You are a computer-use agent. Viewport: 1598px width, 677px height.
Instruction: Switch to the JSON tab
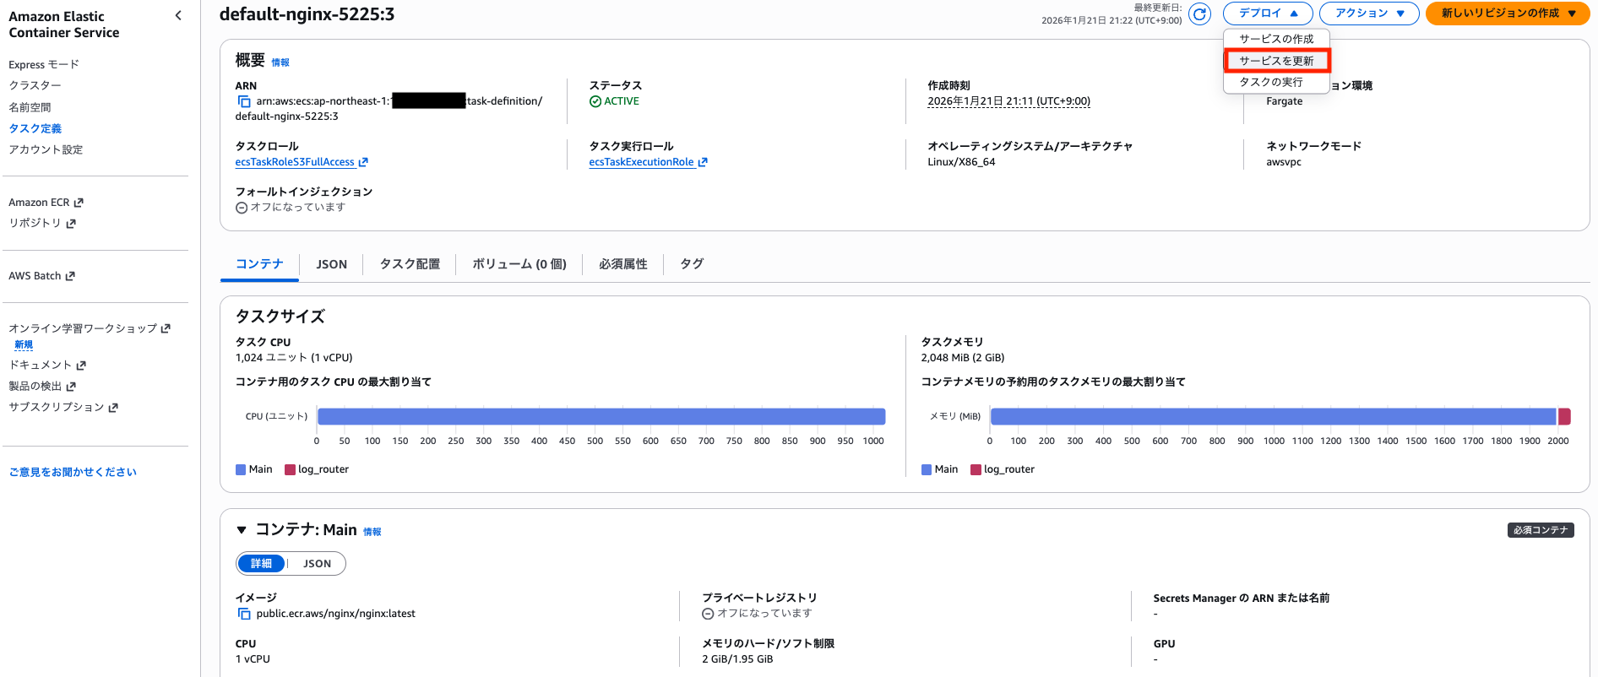point(331,264)
